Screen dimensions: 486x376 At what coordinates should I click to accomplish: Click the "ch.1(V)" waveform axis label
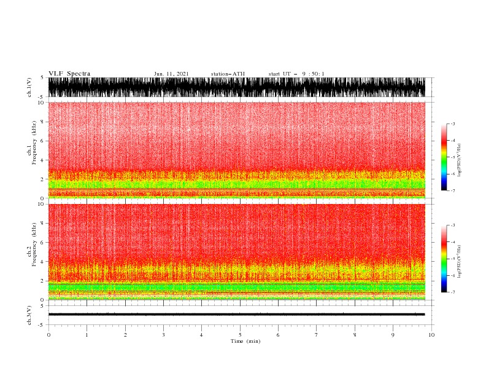29,87
